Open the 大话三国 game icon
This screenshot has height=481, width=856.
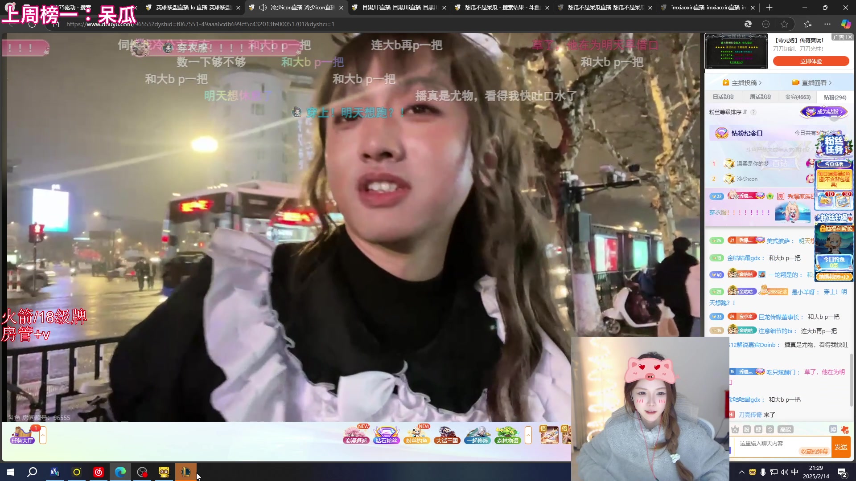pyautogui.click(x=447, y=435)
